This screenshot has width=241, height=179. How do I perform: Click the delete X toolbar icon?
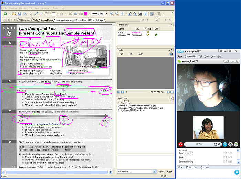(70, 14)
